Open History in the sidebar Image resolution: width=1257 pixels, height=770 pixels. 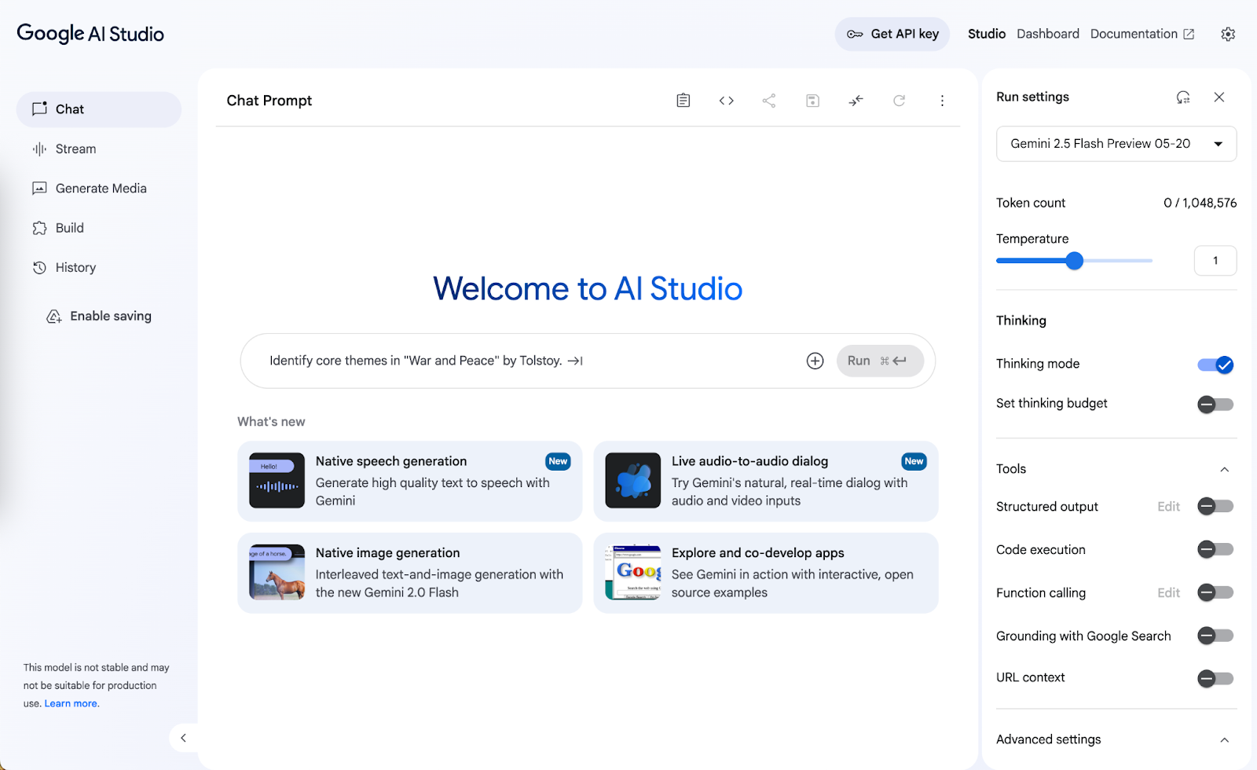(99, 268)
